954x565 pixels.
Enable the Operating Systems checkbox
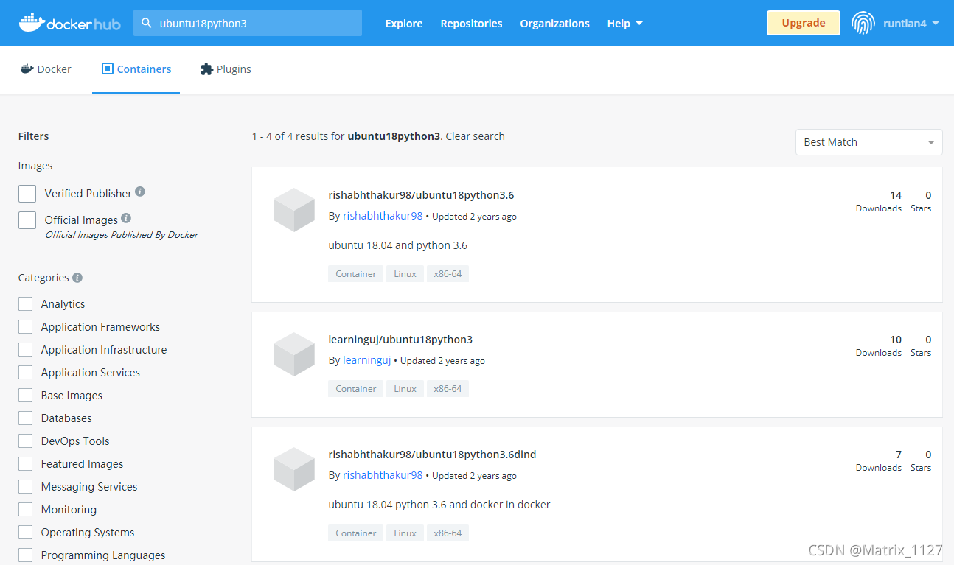26,532
